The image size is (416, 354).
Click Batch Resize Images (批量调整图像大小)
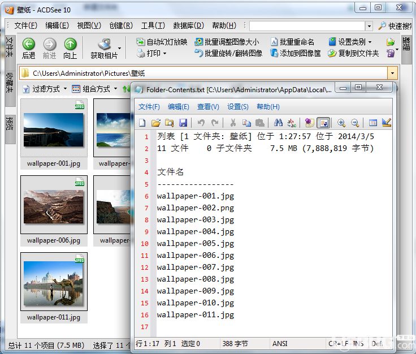(227, 42)
